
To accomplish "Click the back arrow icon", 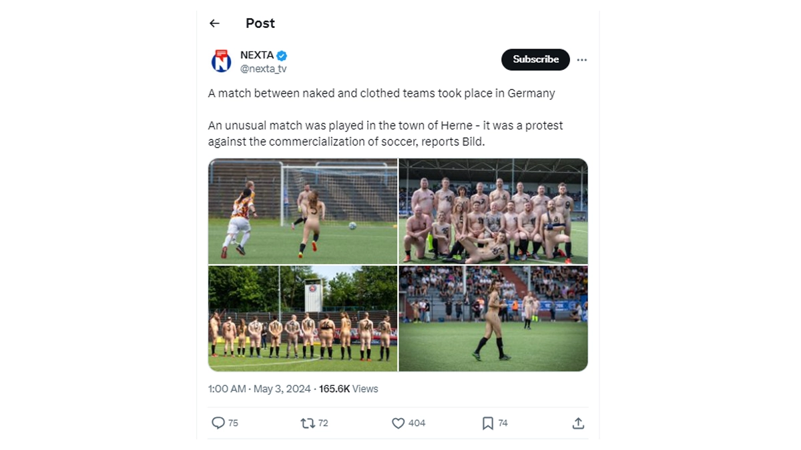I will [214, 23].
